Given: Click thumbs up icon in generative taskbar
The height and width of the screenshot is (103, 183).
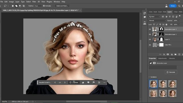Looking at the screenshot, I should (83, 82).
